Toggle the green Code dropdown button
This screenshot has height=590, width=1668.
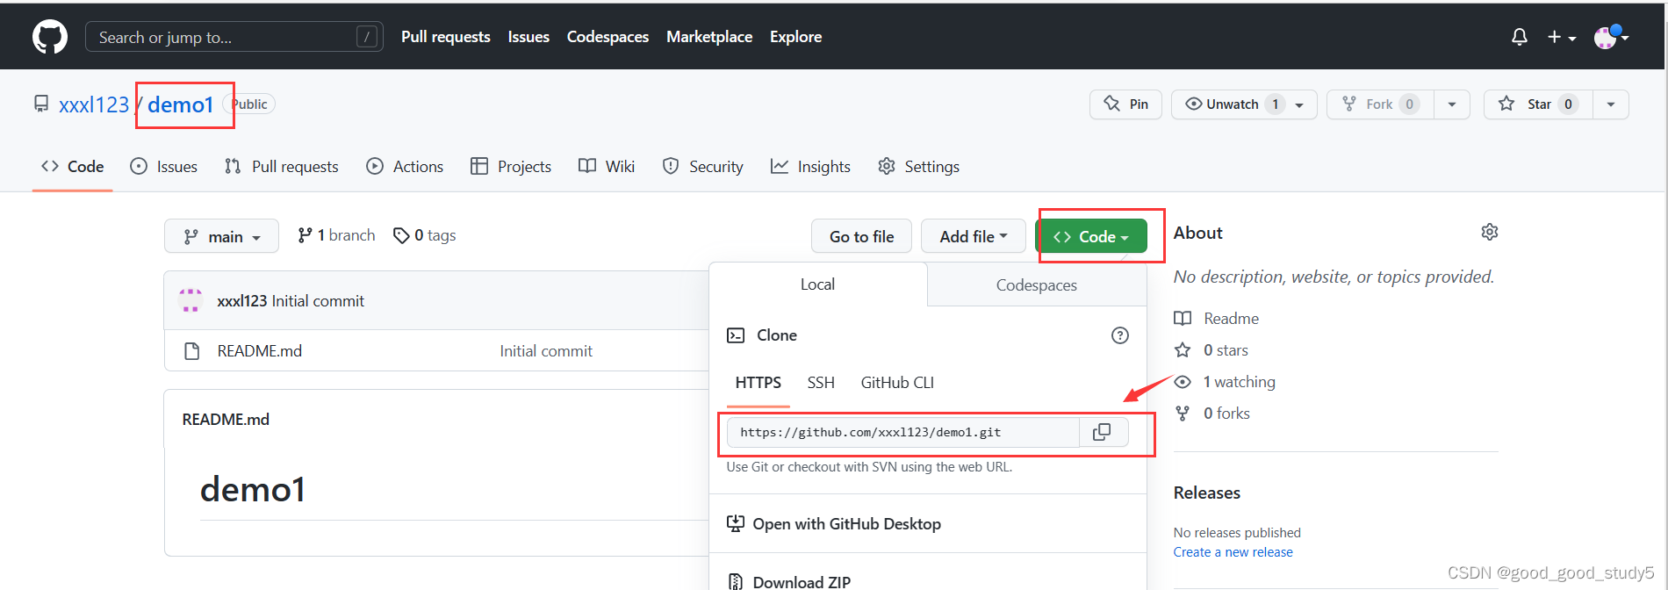click(x=1091, y=236)
